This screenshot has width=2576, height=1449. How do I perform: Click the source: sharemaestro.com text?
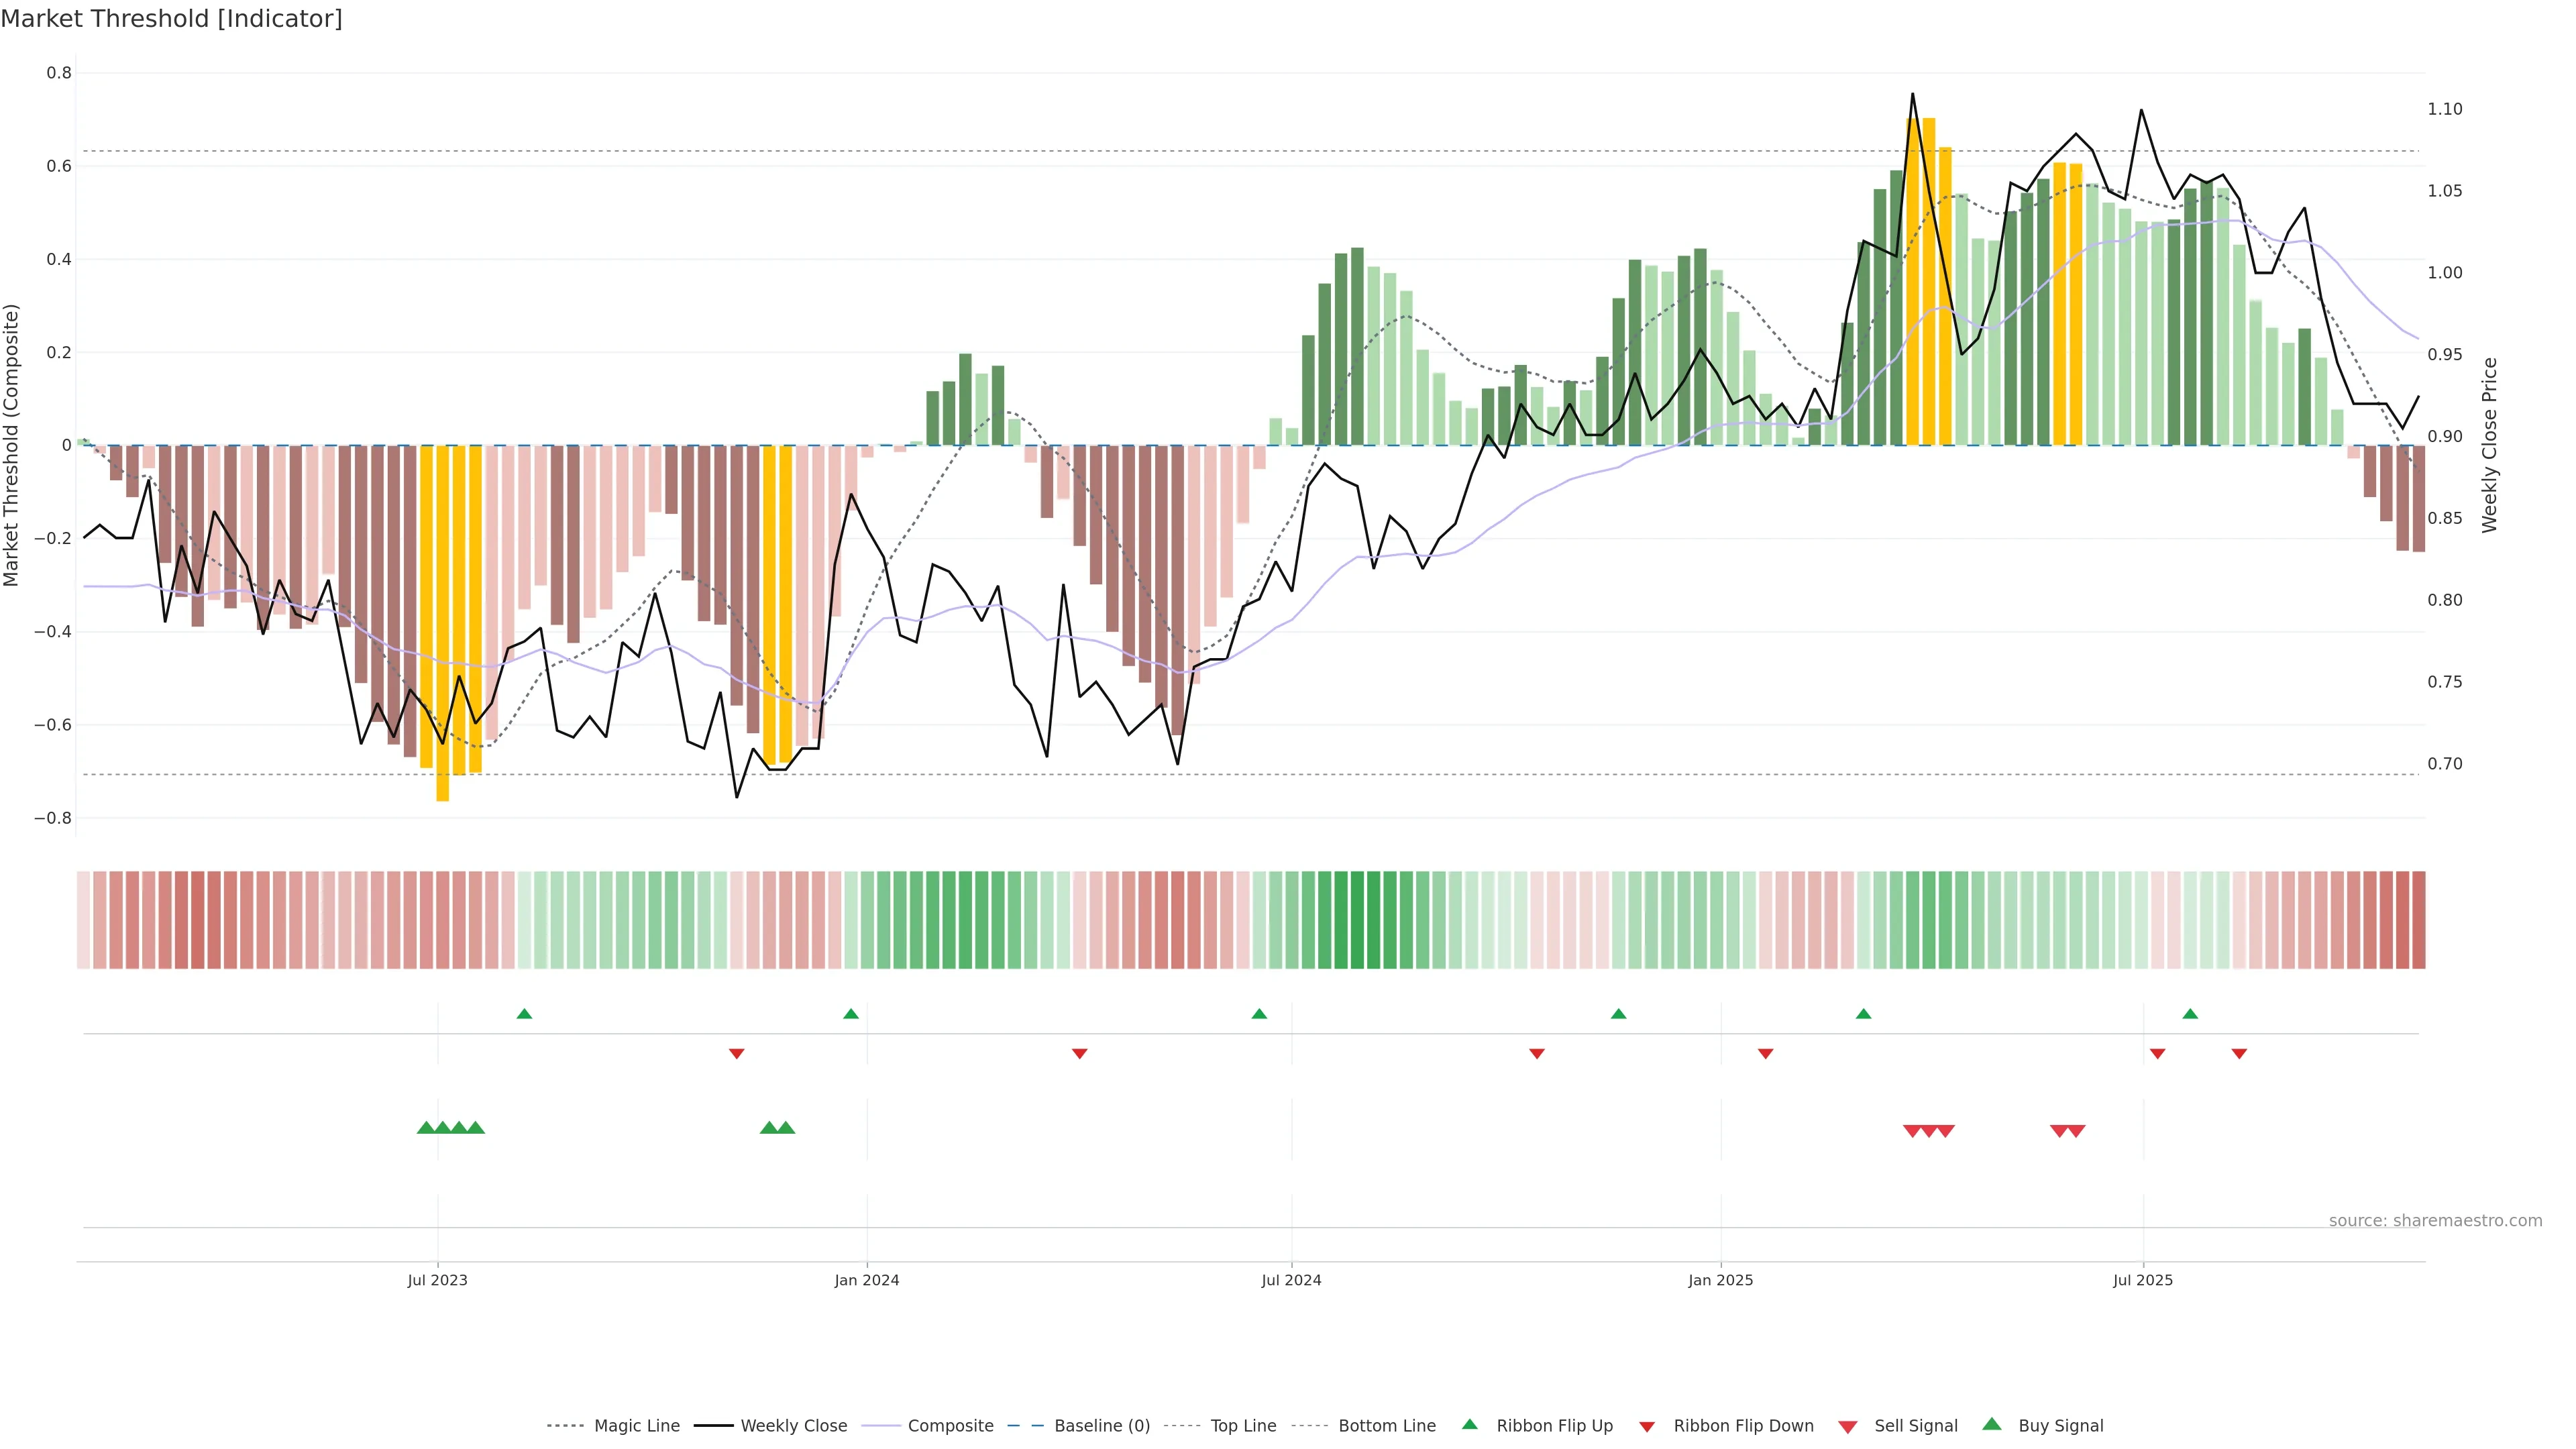click(x=2435, y=1221)
